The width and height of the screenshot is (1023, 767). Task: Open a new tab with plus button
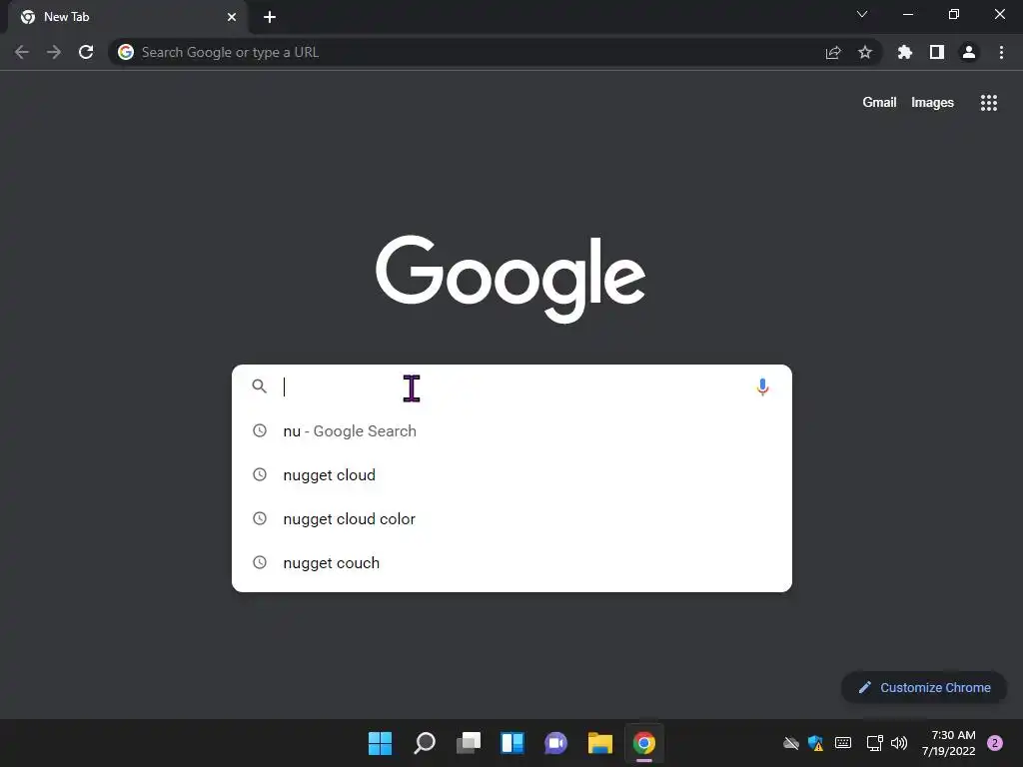(270, 17)
